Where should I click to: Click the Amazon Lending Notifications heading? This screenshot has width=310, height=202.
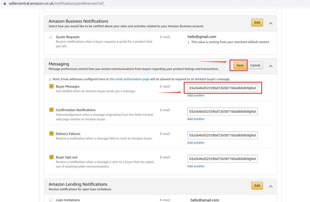click(78, 184)
